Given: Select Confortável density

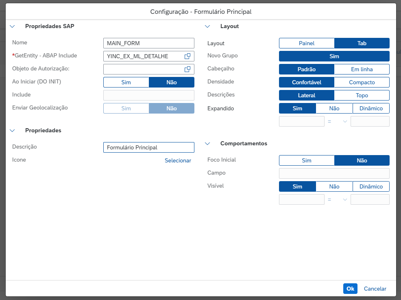Looking at the screenshot, I should tap(307, 82).
